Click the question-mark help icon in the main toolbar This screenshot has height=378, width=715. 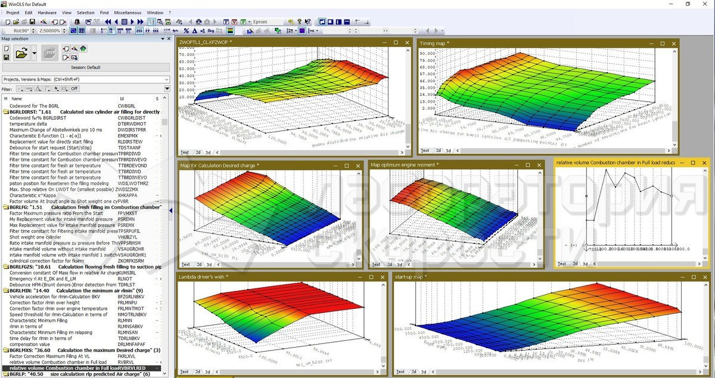coord(300,21)
